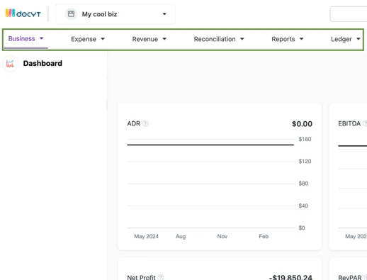Click the search field at top right

[x=349, y=14]
